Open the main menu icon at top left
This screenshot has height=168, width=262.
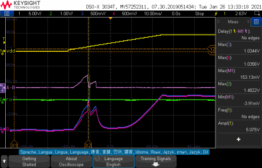click(x=7, y=14)
